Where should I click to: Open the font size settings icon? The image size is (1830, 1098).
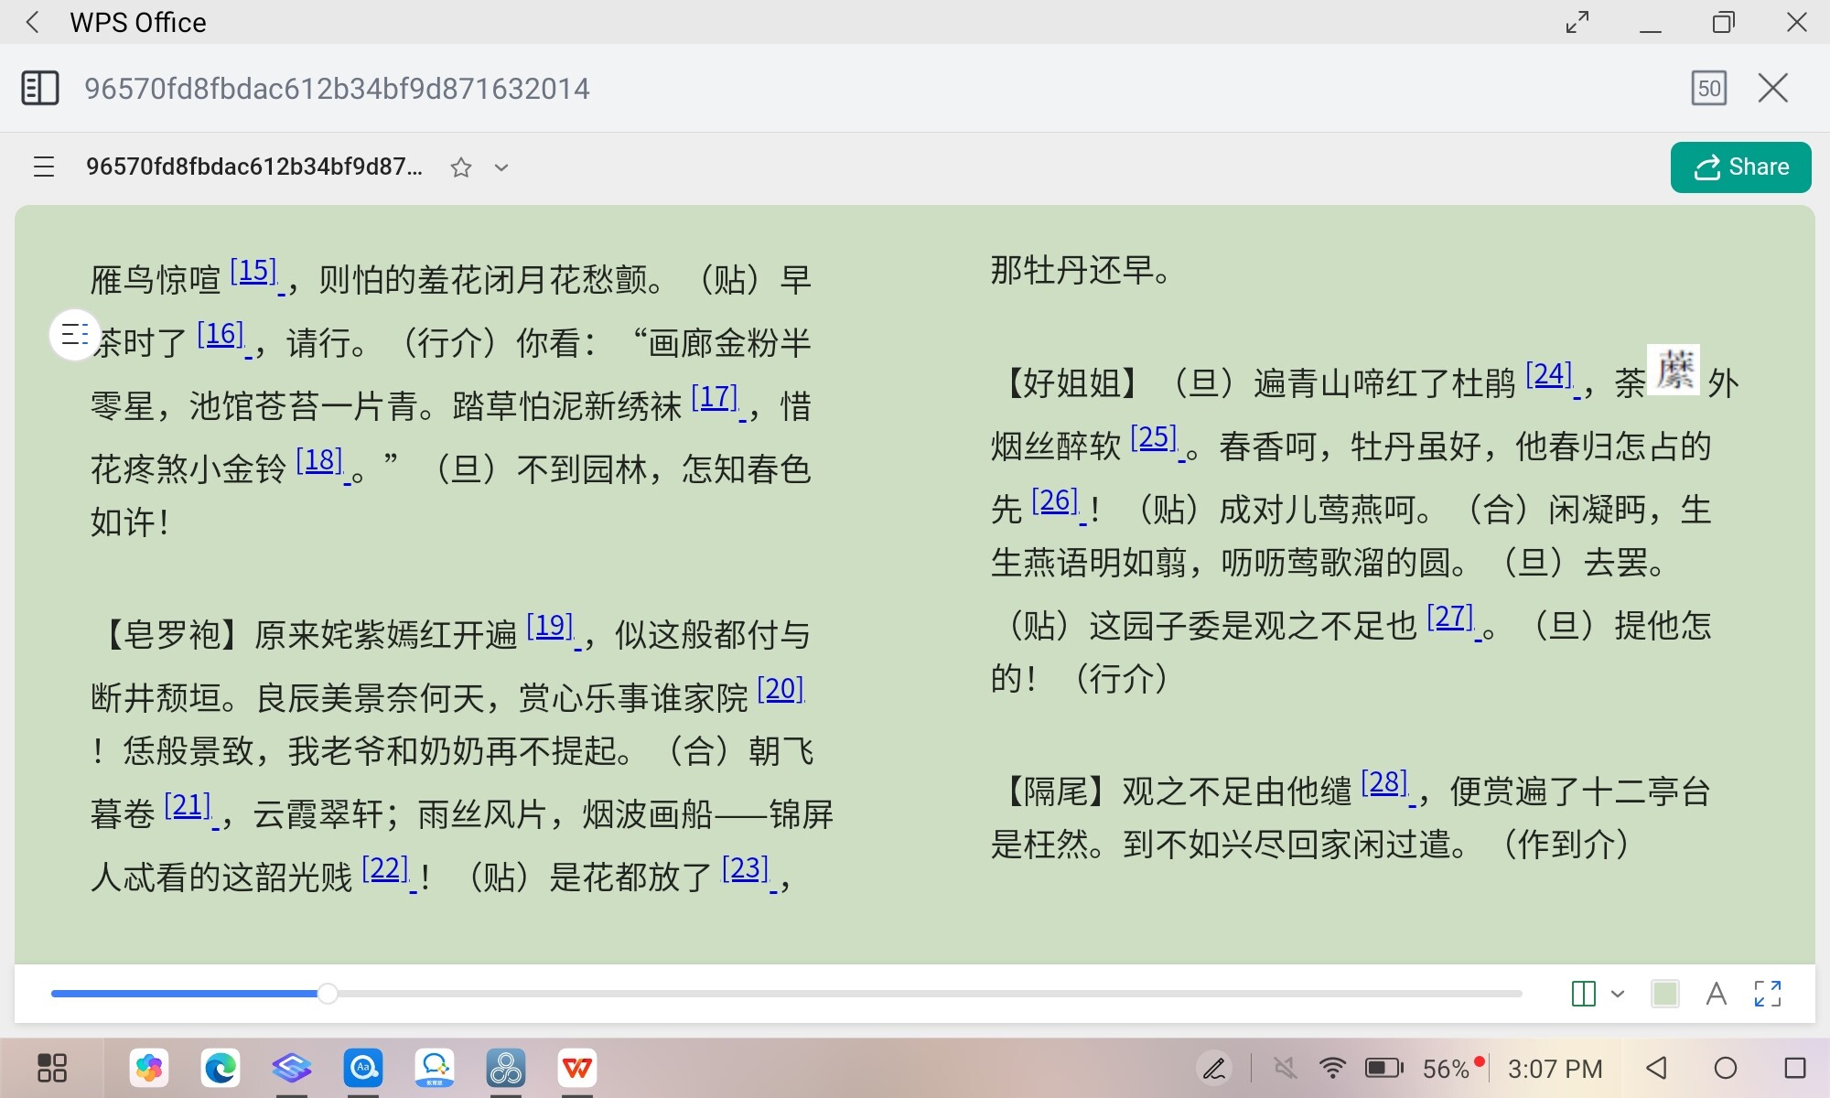[x=1716, y=994]
